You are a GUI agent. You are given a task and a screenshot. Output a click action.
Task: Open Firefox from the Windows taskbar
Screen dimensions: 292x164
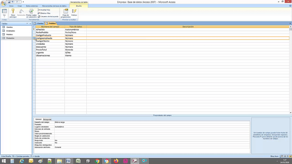click(116, 161)
